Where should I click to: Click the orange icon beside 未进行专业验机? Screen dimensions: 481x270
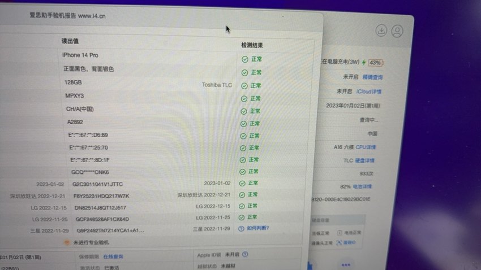[x=67, y=242]
